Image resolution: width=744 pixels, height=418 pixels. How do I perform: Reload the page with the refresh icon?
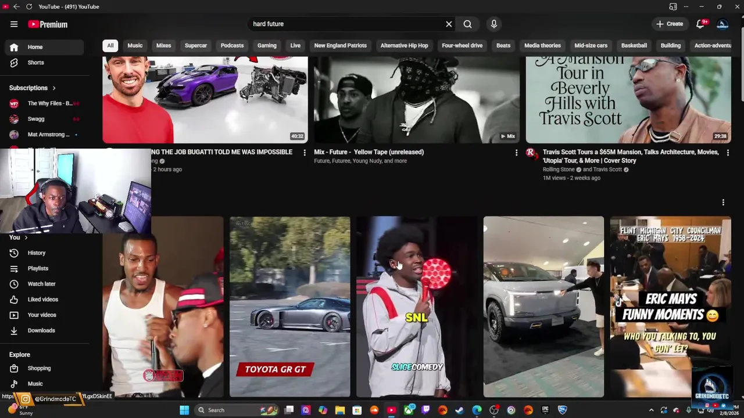[29, 6]
